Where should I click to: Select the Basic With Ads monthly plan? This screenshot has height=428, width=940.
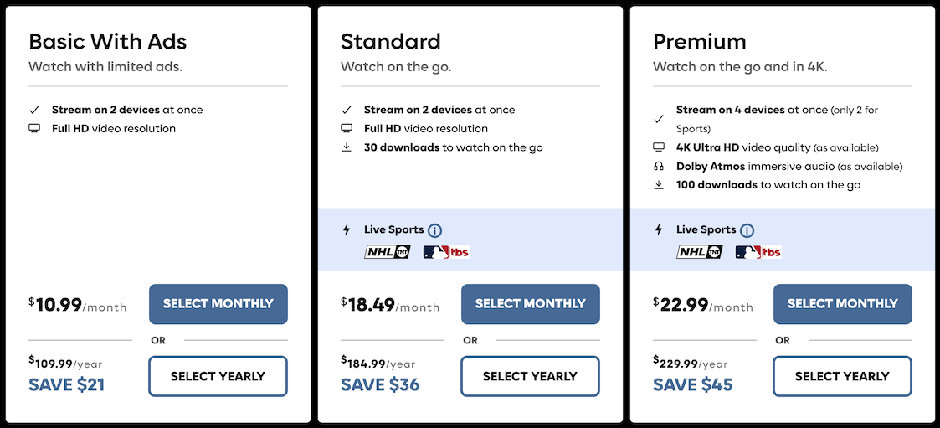(x=218, y=304)
